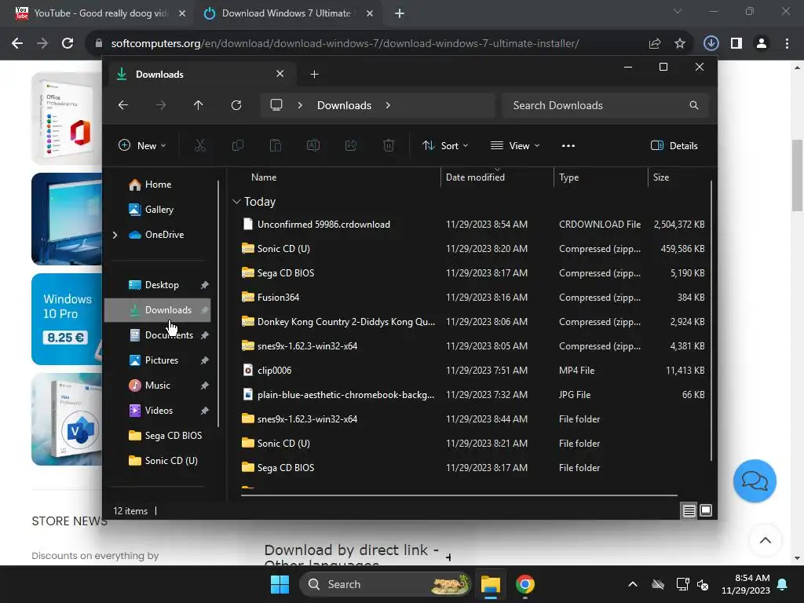Click the search magnifier in Search Downloads box
804x603 pixels.
pyautogui.click(x=694, y=105)
